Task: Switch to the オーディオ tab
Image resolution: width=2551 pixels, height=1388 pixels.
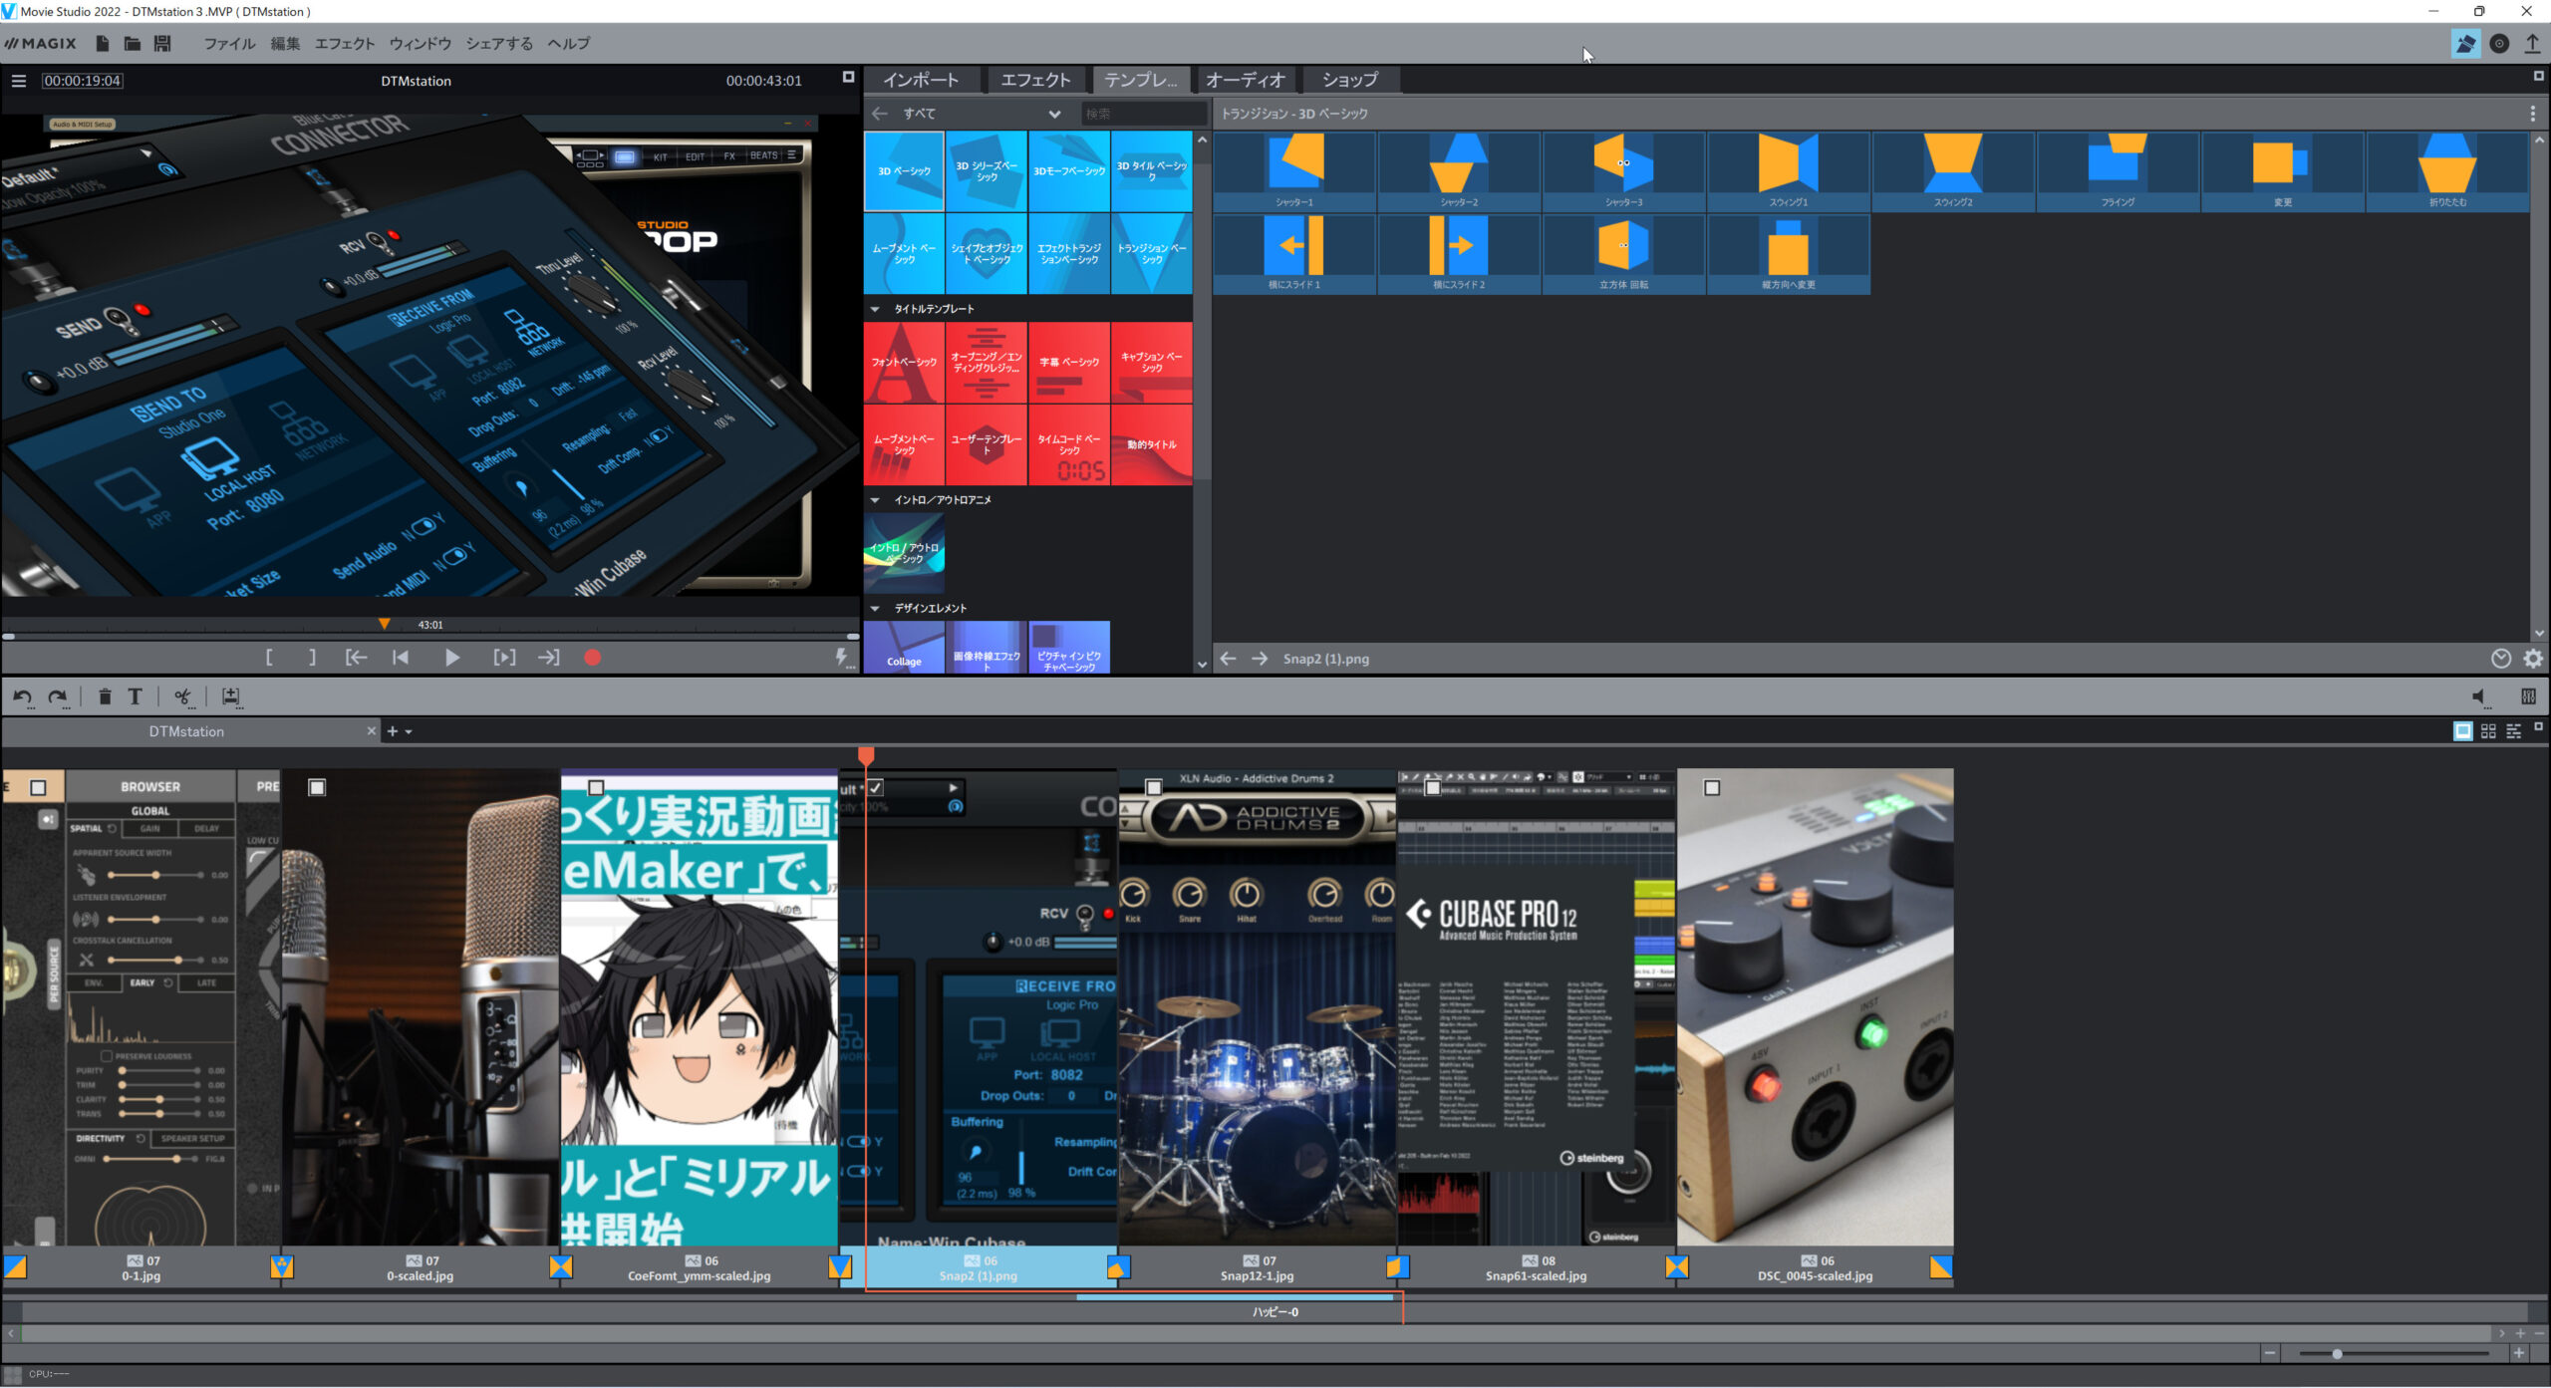Action: [x=1245, y=80]
